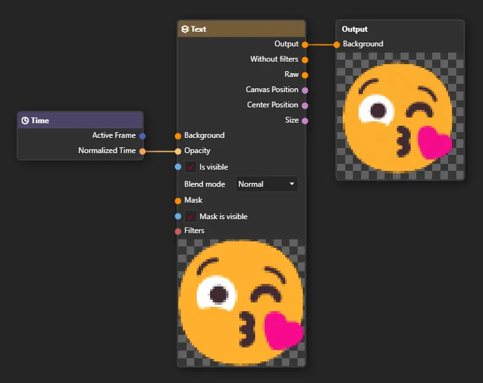Click the 'Filters' label
The image size is (483, 383).
tap(194, 231)
